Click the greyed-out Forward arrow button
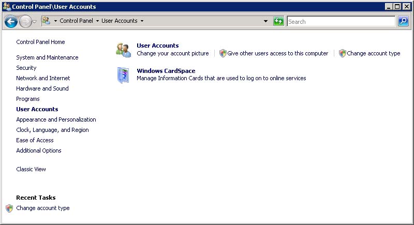 25,21
